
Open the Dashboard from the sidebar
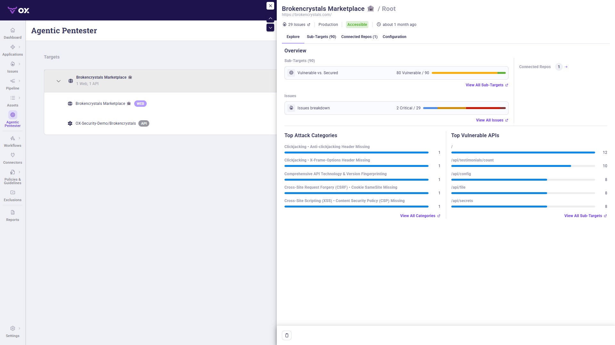click(12, 33)
